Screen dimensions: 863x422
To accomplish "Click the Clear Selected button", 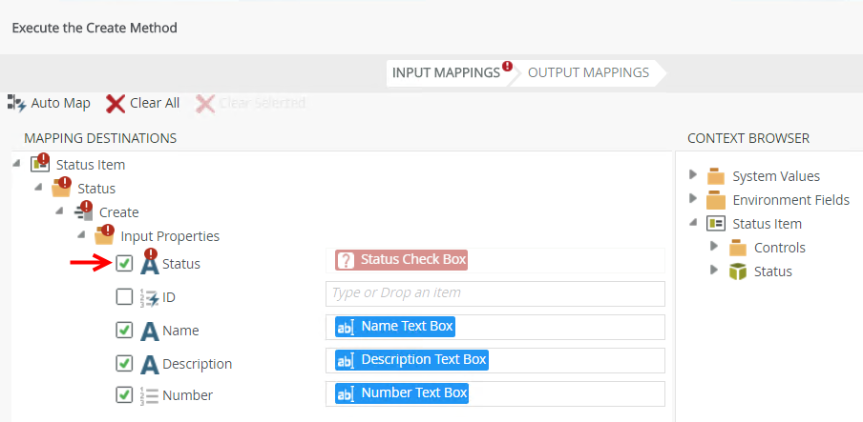I will coord(251,103).
